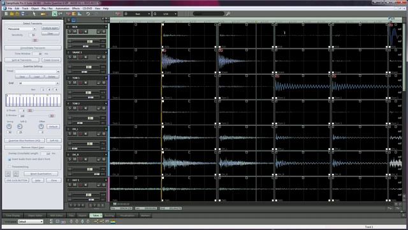The height and width of the screenshot is (230, 408).
Task: Open the Workspace Default dropdown
Action: (x=31, y=222)
